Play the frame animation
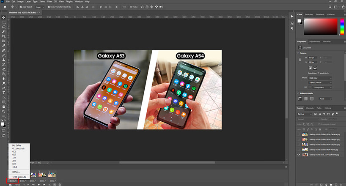Image resolution: width=346 pixels, height=186 pixels. pyautogui.click(x=39, y=184)
